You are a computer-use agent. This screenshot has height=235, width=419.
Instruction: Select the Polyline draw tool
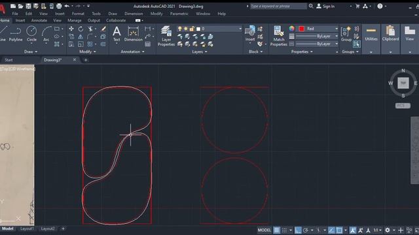(x=16, y=34)
